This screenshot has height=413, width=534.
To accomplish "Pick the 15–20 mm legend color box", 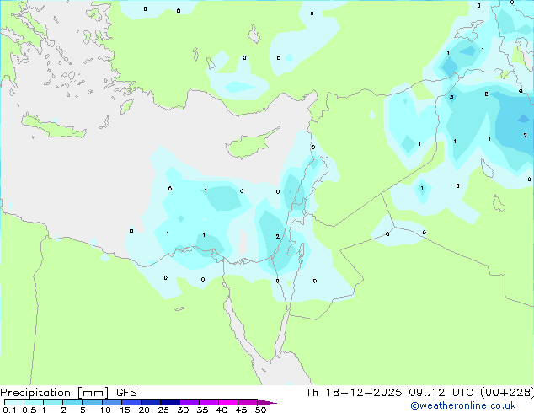I will [131, 402].
